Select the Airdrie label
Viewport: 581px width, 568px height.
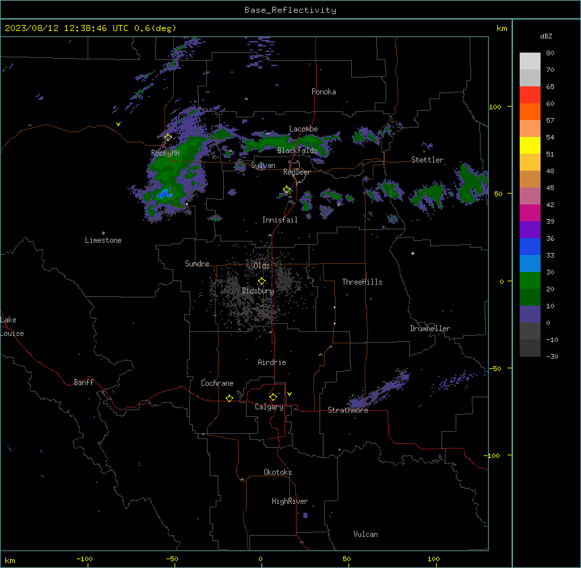pos(272,362)
